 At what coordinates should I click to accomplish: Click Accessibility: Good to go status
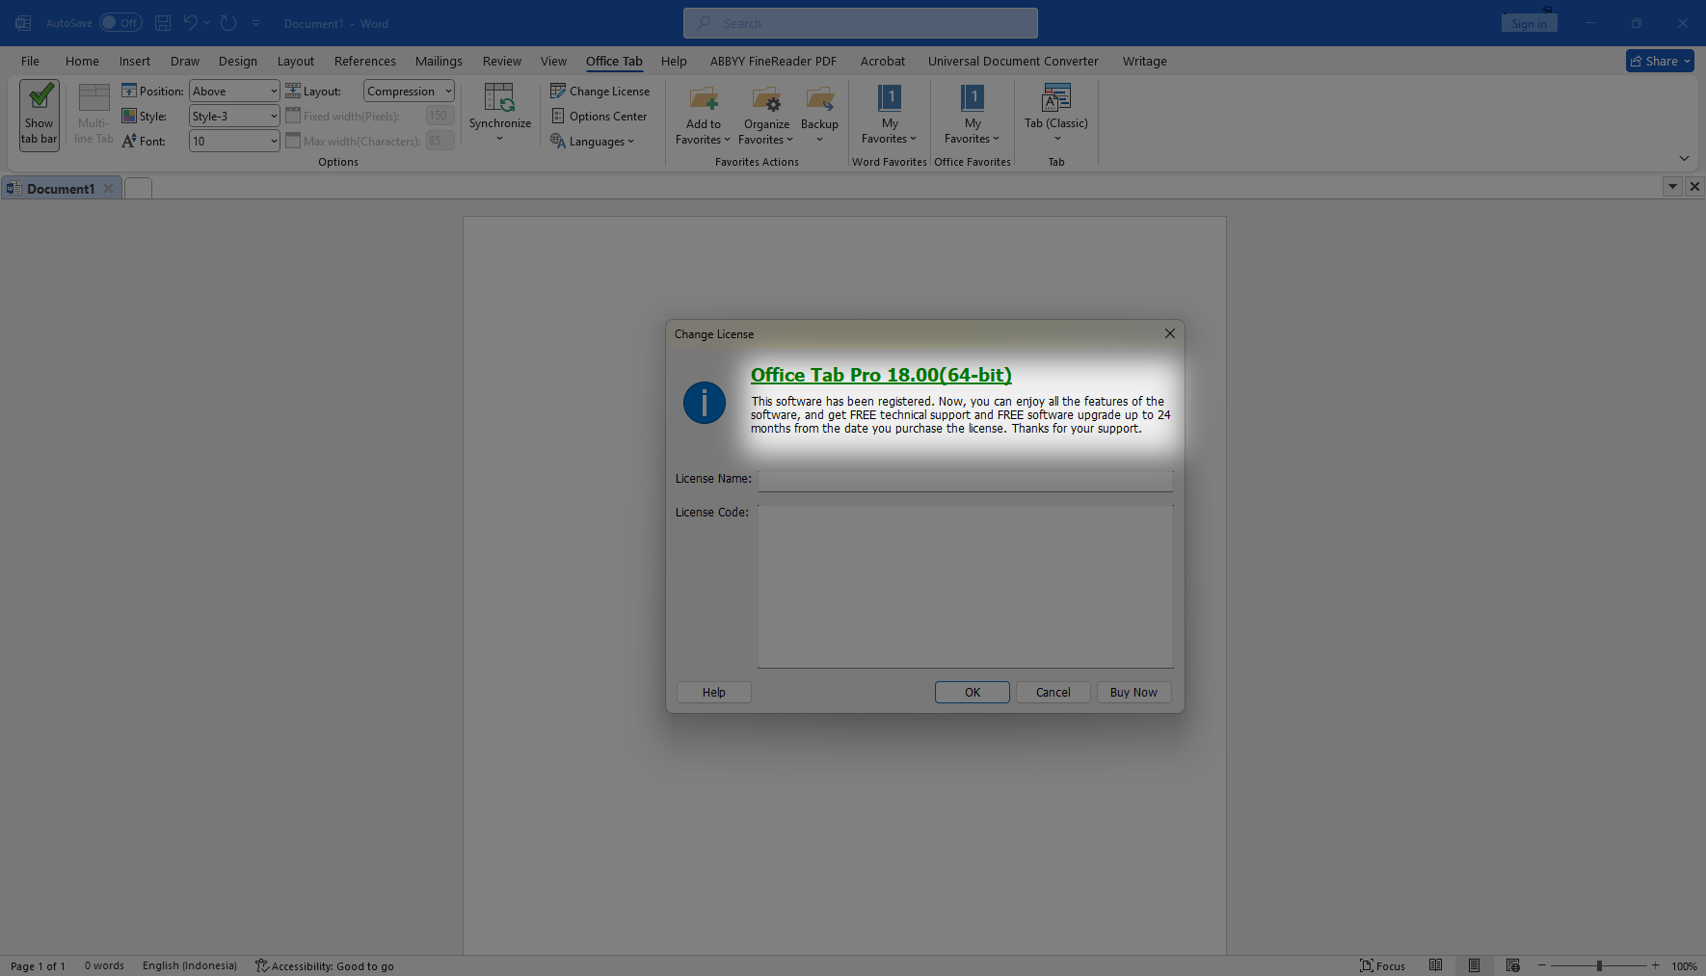pos(325,965)
